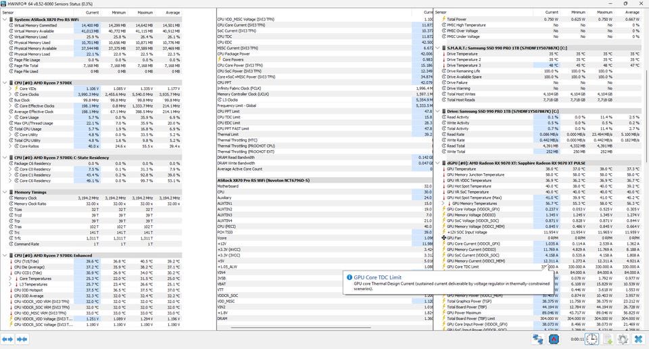Click the right pane vertical scrollbar
649x349 pixels.
(646, 116)
